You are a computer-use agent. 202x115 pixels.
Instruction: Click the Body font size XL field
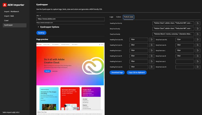[x=184, y=45]
